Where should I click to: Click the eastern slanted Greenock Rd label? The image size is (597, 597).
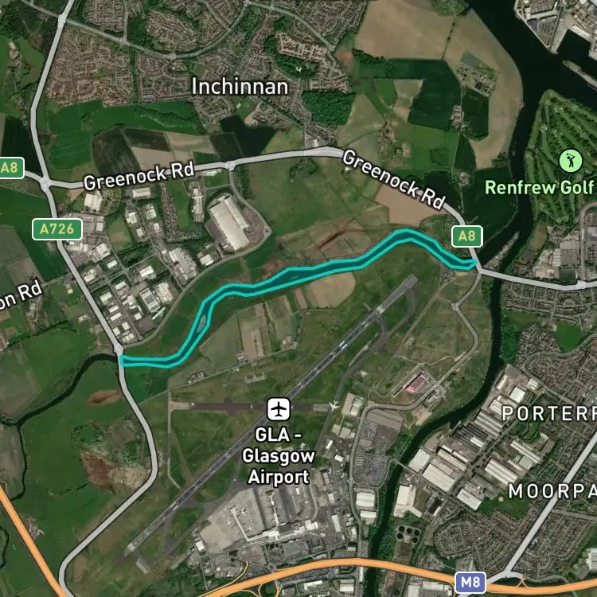click(x=394, y=179)
